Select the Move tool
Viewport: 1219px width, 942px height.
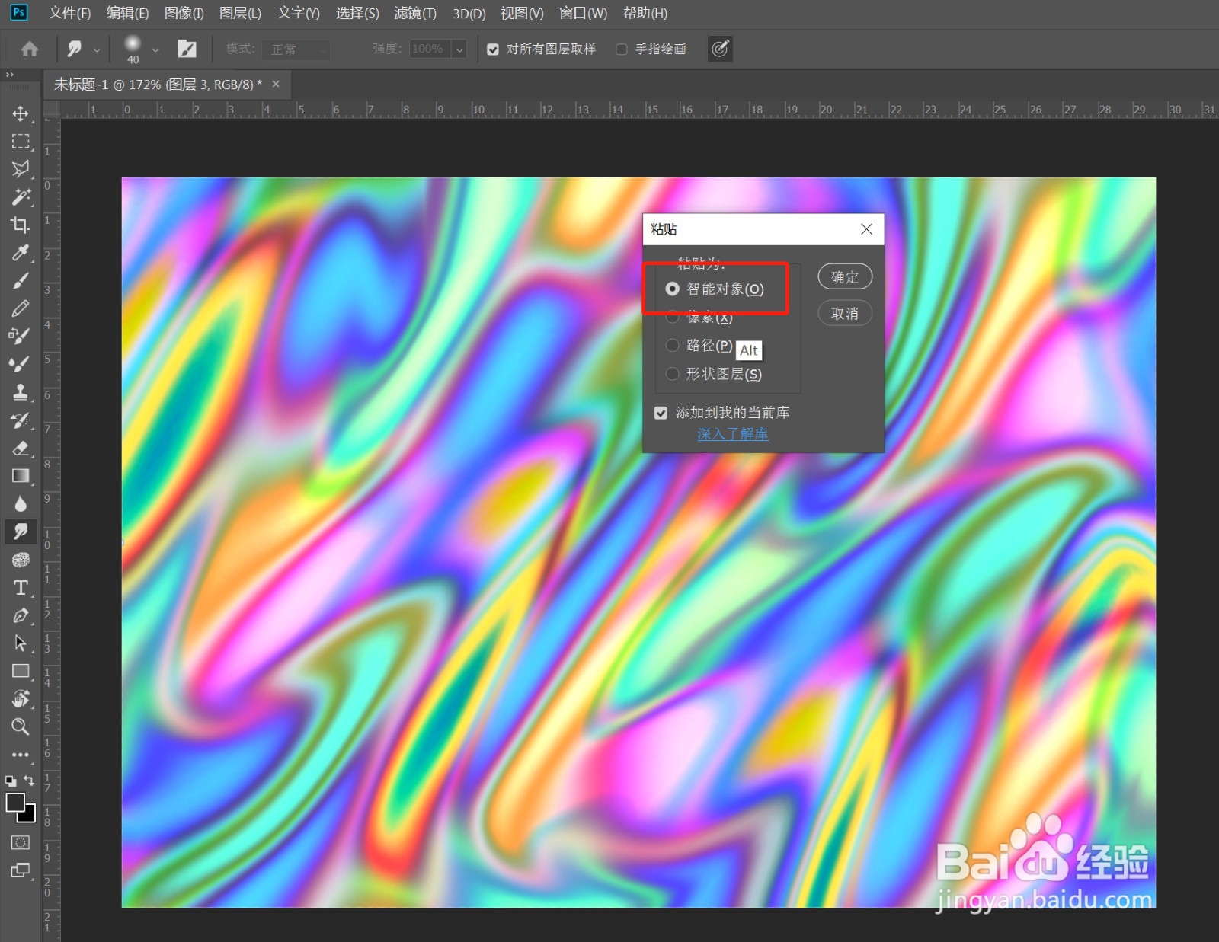coord(21,113)
